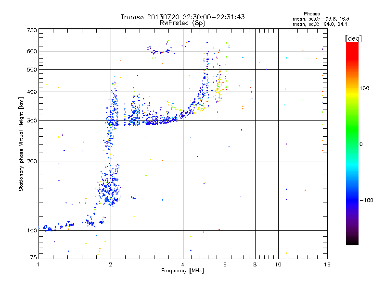Click the 'mean, sd,X: 94.0, 24.1' line
Viewport: 385px width, 288px height.
click(320, 24)
